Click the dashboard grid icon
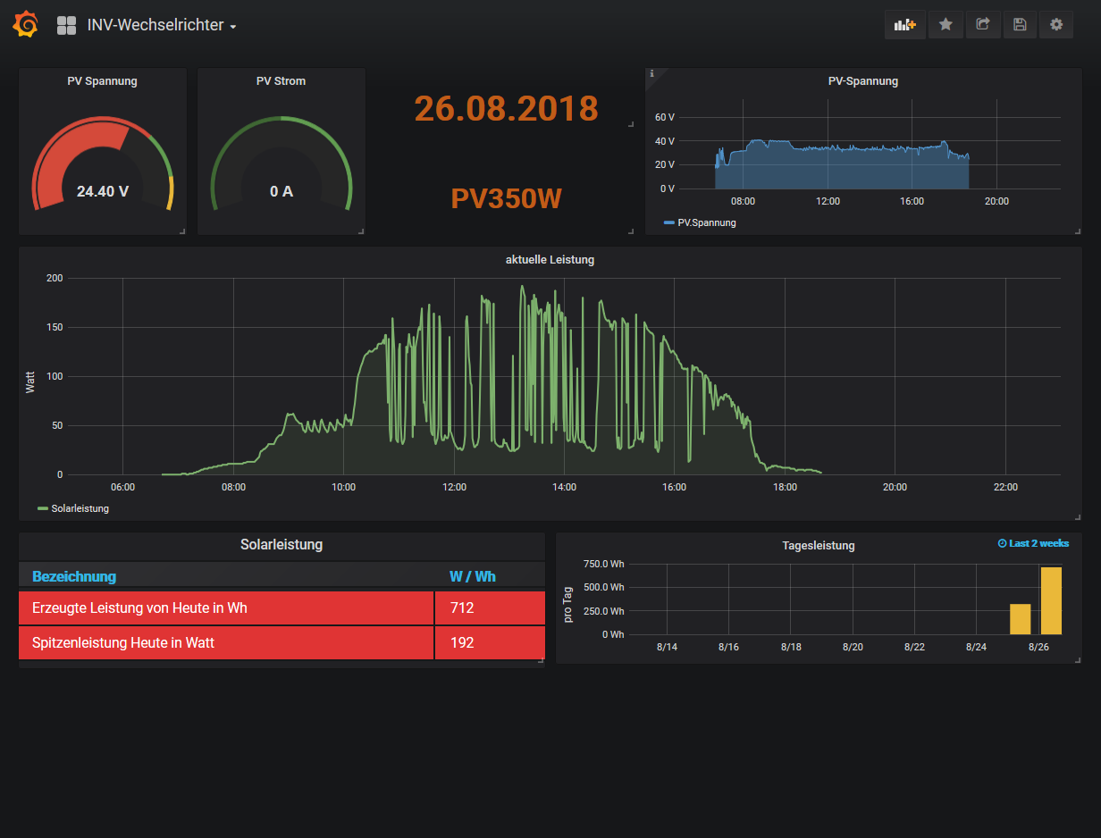The height and width of the screenshot is (838, 1101). tap(66, 25)
